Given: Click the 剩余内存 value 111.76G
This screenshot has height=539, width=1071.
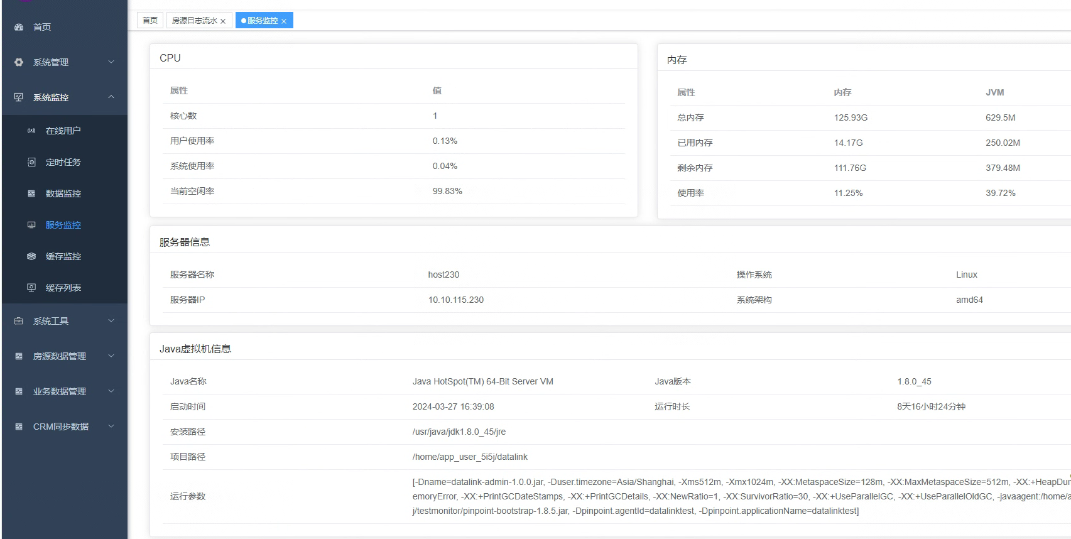Looking at the screenshot, I should click(x=850, y=168).
